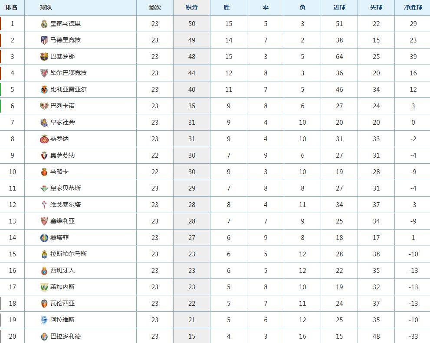The image size is (430, 343).
Task: Click 皇家马德里 points value 50
Action: click(x=192, y=24)
